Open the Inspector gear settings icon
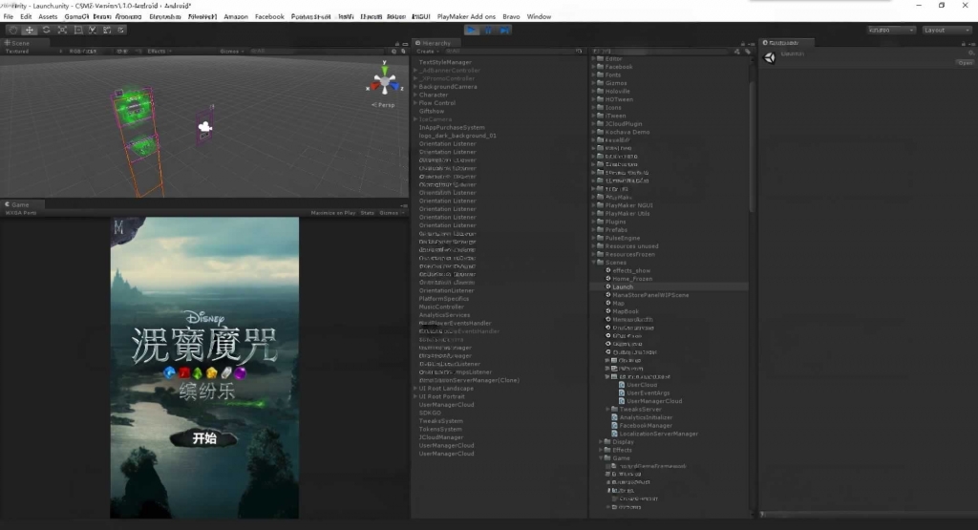This screenshot has width=978, height=530. click(970, 53)
